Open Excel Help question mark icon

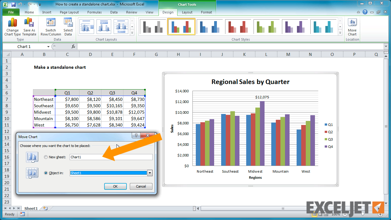tap(365, 12)
